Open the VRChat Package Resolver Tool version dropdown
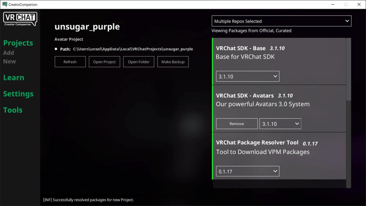This screenshot has height=206, width=366. 247,171
